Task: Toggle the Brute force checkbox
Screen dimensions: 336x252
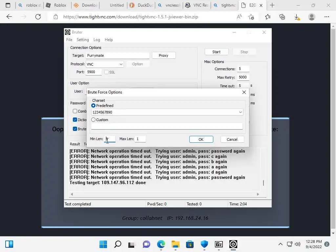Action: 75,129
